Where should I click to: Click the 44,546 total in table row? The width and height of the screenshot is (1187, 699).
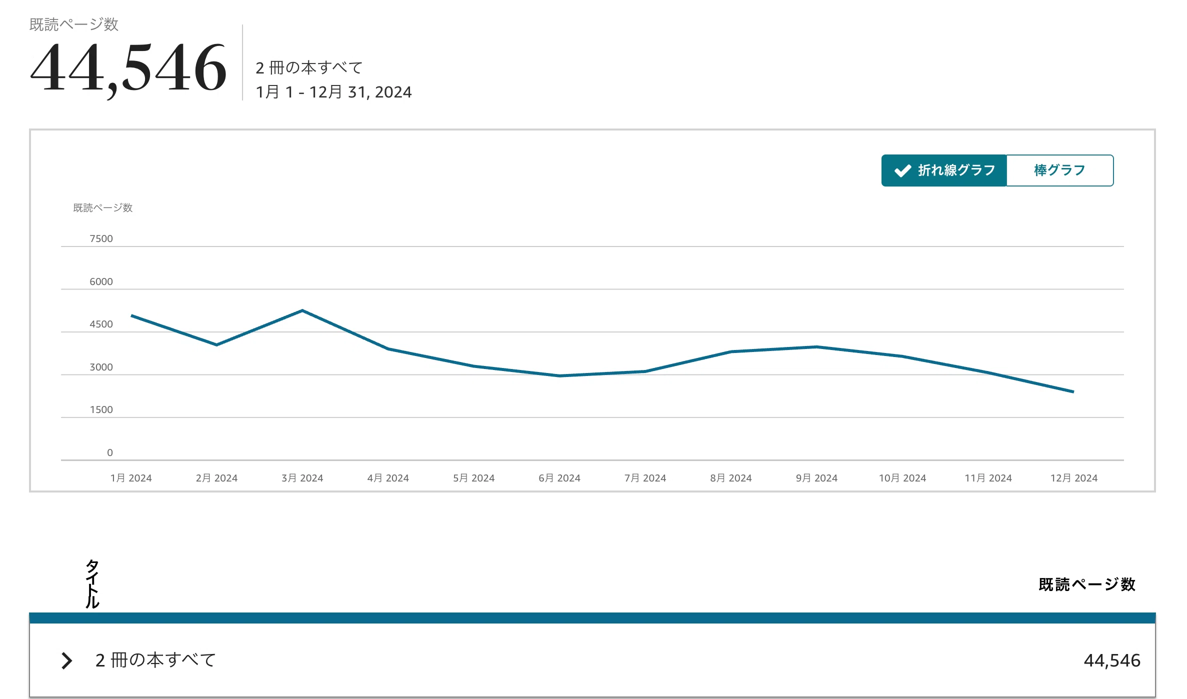pos(1111,660)
